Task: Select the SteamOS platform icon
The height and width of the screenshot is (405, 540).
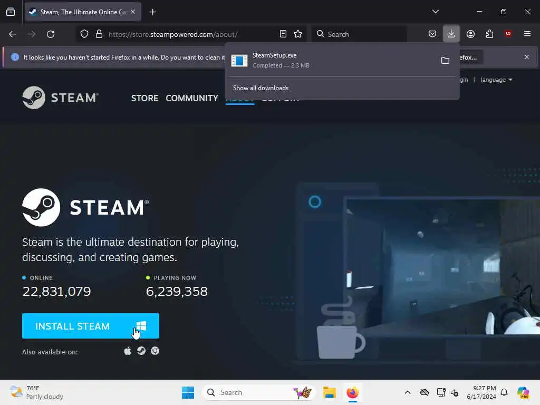Action: (141, 351)
